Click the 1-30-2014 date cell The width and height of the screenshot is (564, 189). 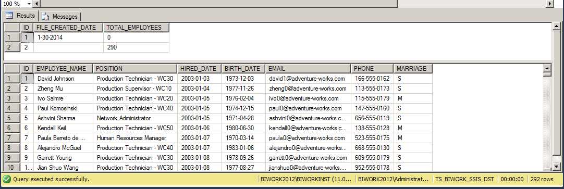click(x=68, y=37)
